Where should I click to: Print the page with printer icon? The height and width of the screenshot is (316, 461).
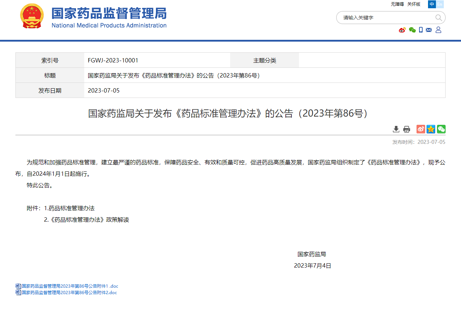[x=407, y=129]
